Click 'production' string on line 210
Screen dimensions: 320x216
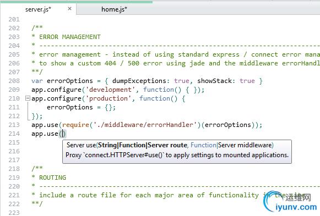point(109,98)
